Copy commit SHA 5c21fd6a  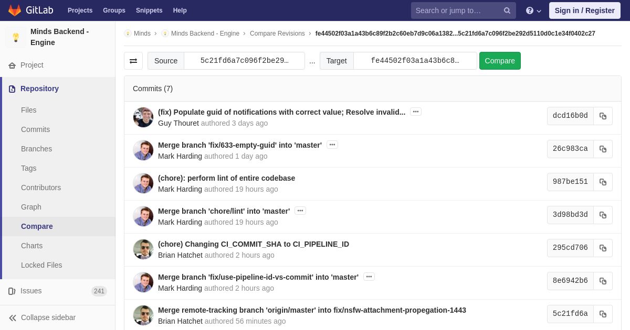(x=603, y=314)
